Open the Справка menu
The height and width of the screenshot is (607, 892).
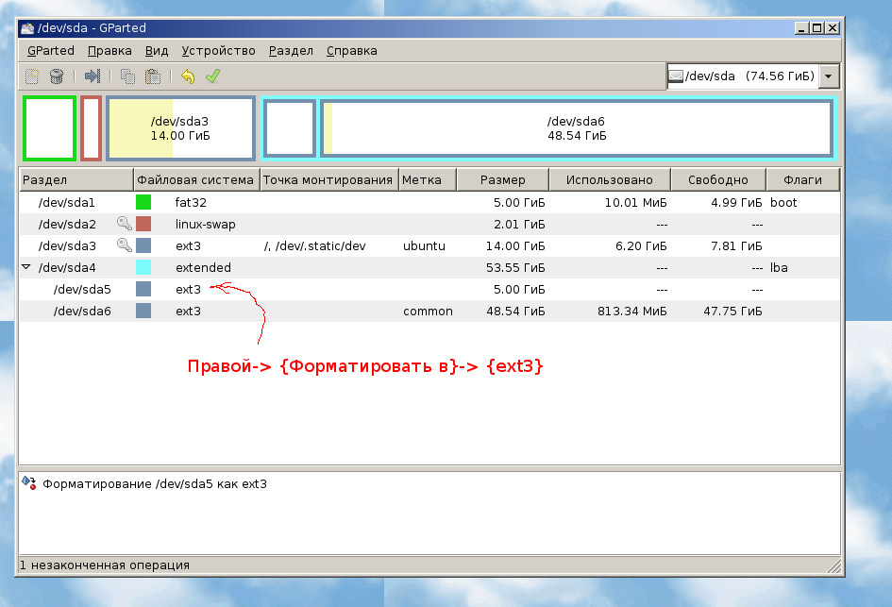pyautogui.click(x=351, y=51)
